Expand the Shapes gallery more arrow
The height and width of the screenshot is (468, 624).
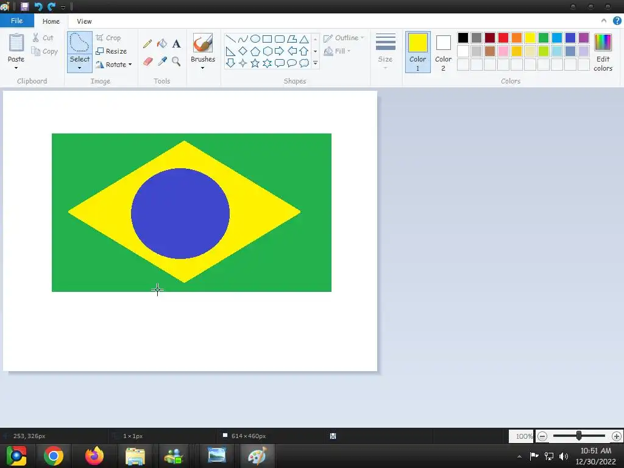tap(315, 63)
